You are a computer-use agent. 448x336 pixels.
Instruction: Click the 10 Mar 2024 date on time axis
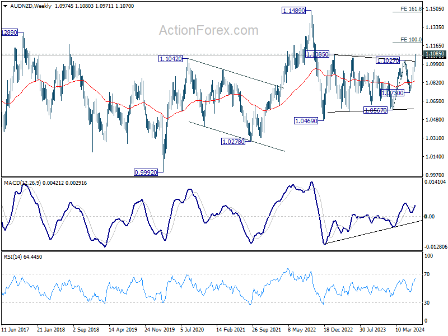[410, 329]
